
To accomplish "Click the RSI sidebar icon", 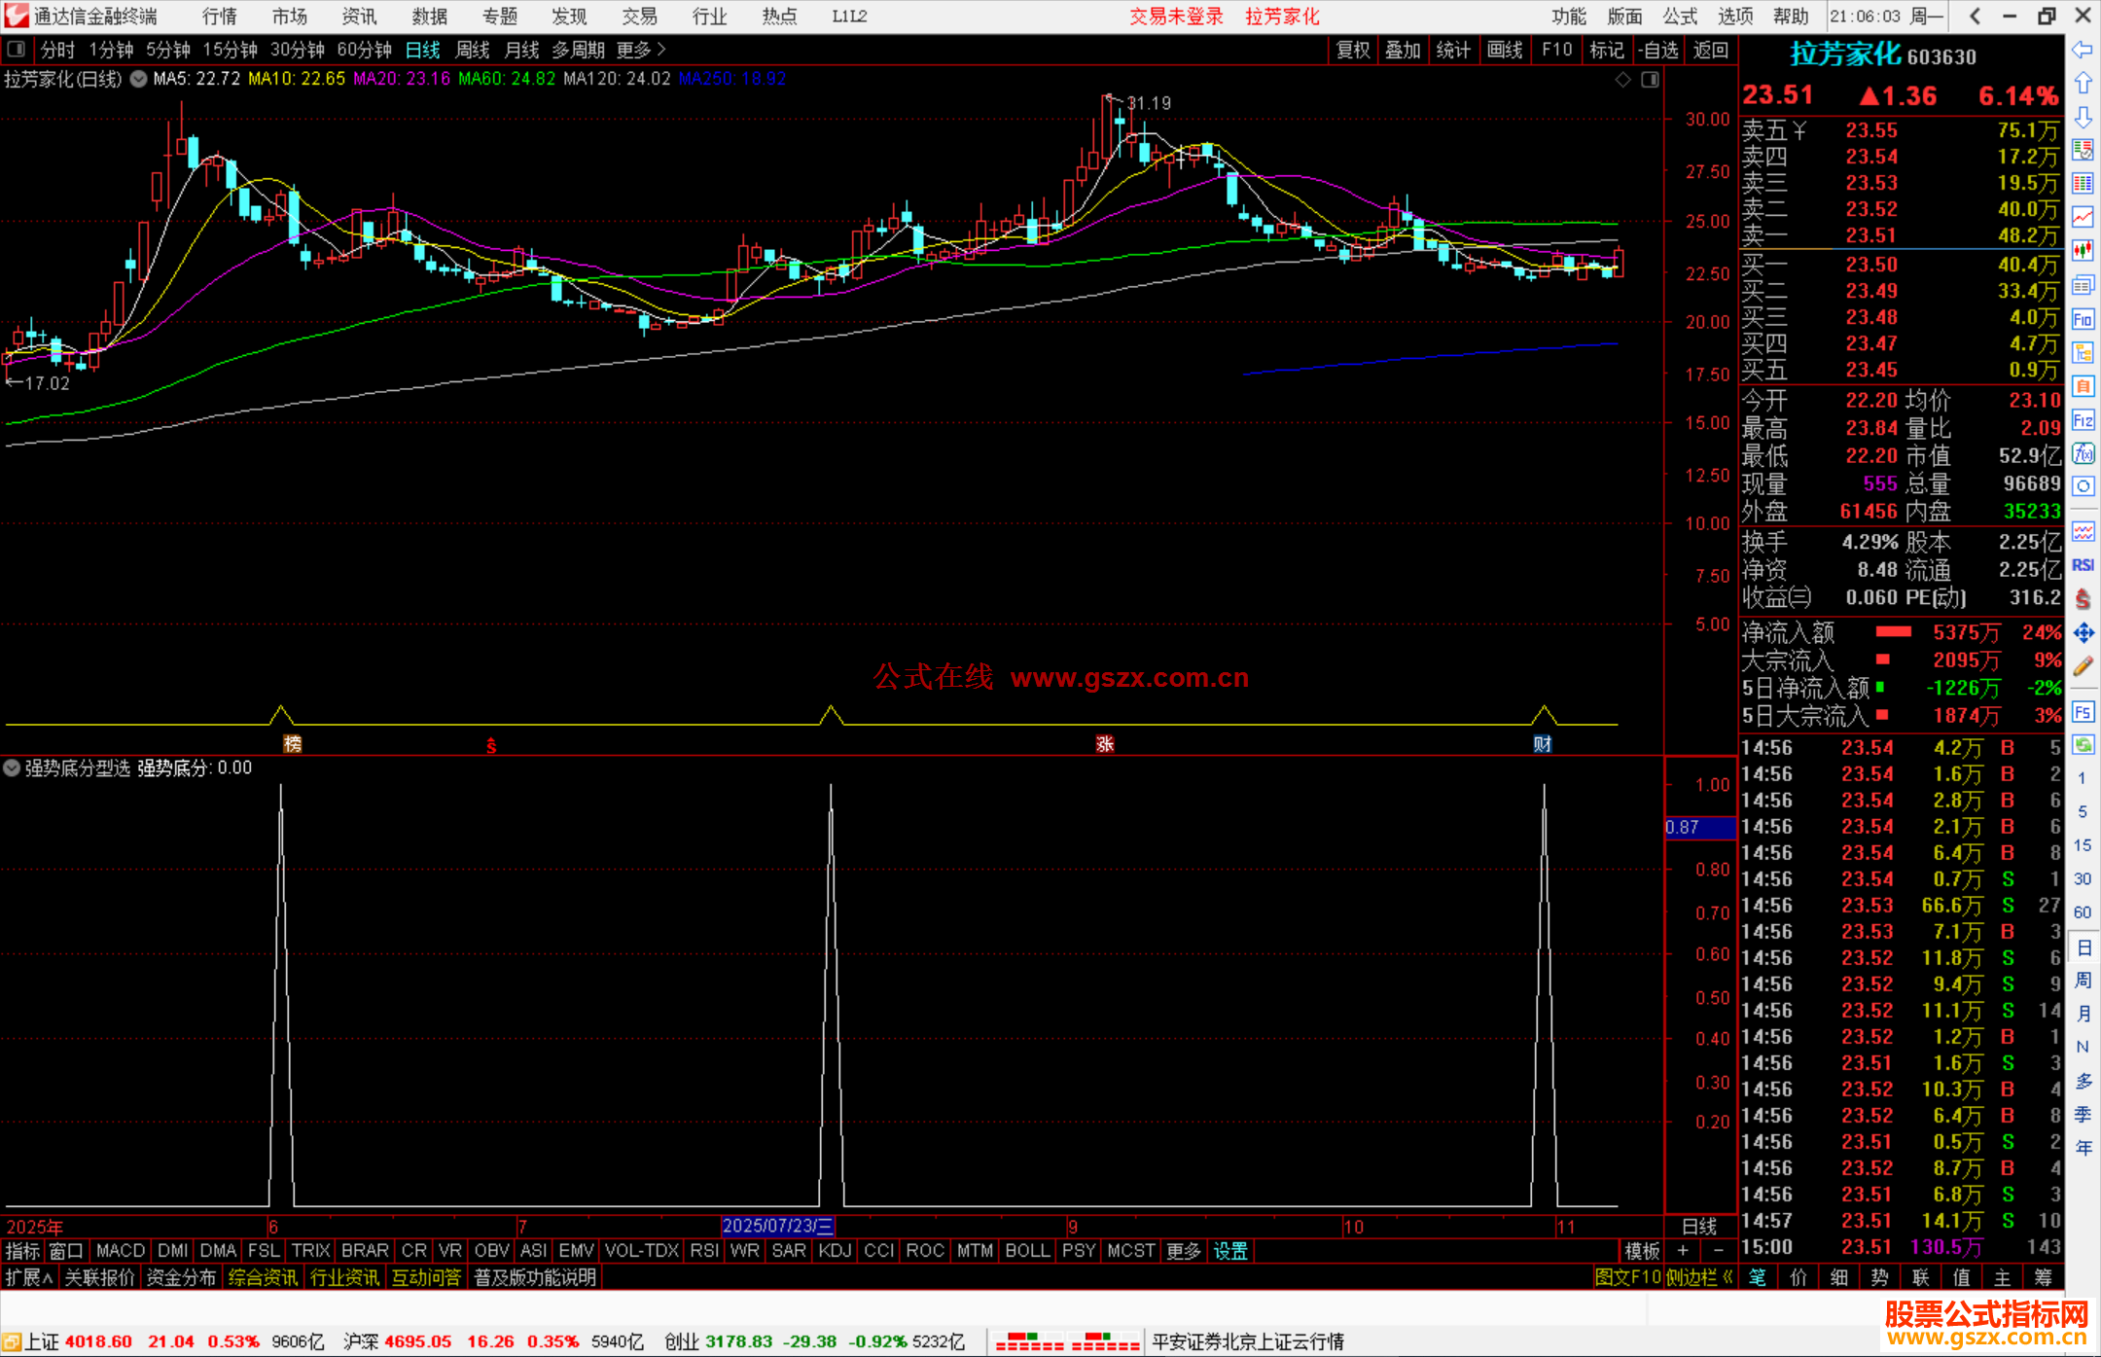I will click(2083, 565).
